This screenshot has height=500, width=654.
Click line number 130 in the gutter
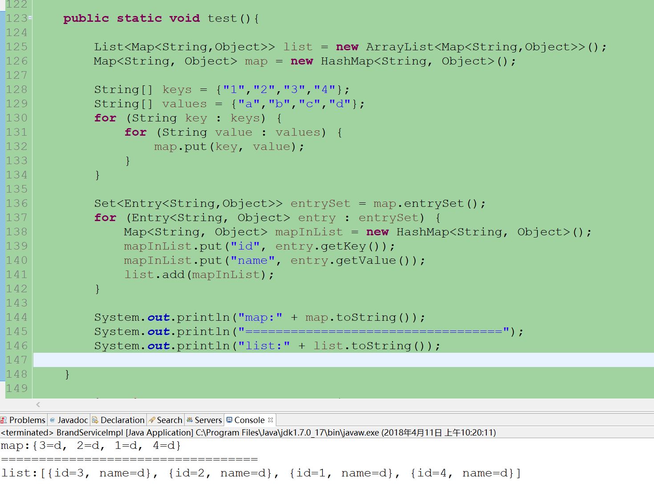[16, 118]
